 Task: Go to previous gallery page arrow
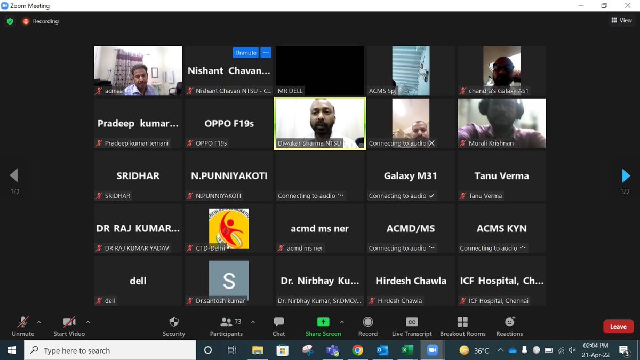tap(14, 175)
